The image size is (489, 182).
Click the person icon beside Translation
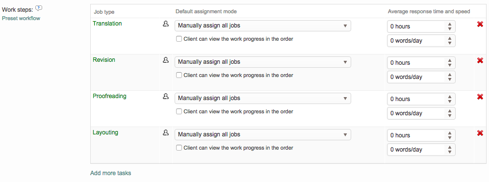coord(166,24)
